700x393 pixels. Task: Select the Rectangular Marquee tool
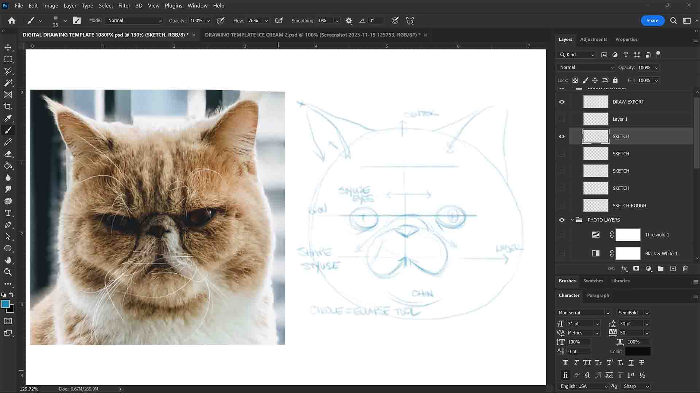click(8, 59)
